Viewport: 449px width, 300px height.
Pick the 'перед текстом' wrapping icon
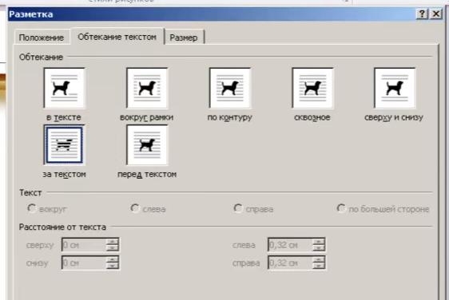click(x=147, y=145)
